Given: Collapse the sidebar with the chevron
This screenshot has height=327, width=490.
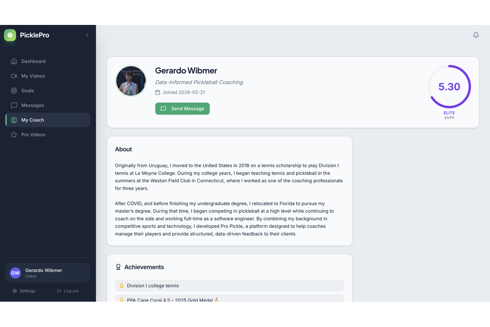Looking at the screenshot, I should (87, 35).
